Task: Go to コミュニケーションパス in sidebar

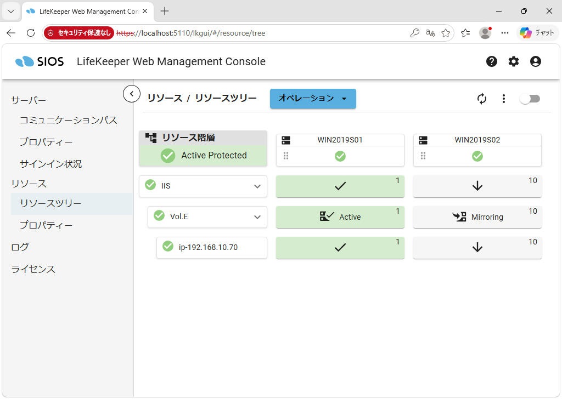Action: tap(69, 120)
